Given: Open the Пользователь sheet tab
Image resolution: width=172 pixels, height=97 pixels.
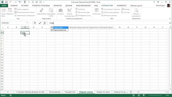Looking at the screenshot, I should [55, 92].
